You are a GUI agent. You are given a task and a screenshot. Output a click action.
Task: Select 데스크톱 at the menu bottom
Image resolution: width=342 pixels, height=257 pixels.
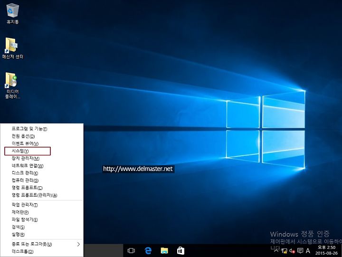point(42,252)
